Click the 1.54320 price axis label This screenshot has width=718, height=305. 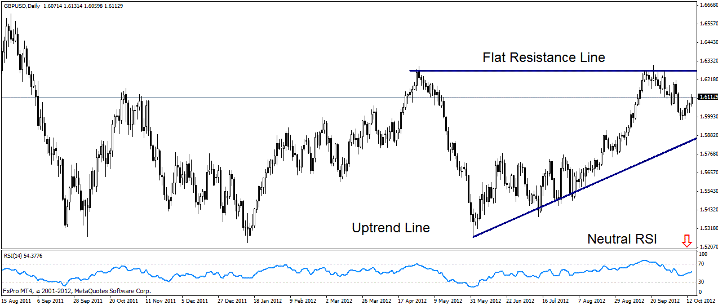[x=708, y=210]
